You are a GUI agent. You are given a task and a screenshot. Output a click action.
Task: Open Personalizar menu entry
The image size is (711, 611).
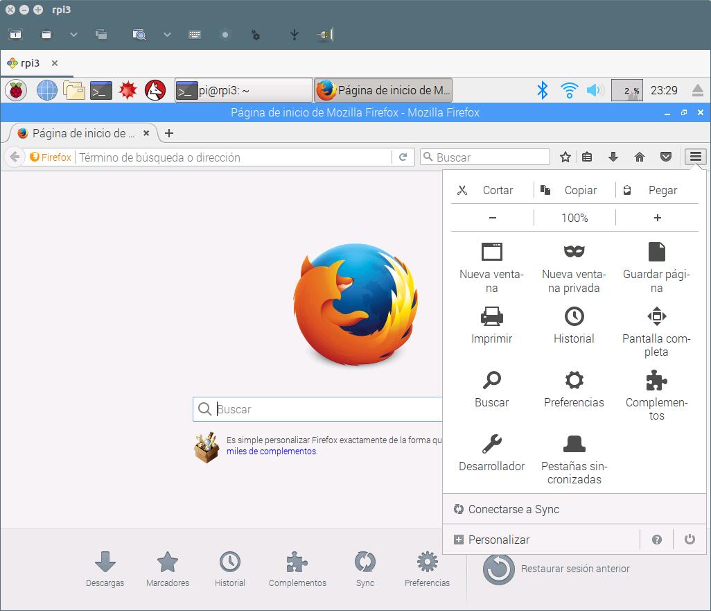point(499,540)
